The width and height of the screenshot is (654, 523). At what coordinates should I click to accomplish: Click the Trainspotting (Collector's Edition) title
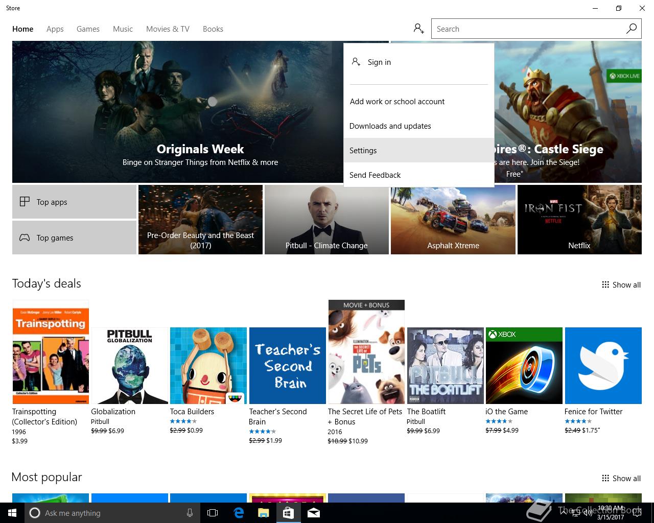44,417
